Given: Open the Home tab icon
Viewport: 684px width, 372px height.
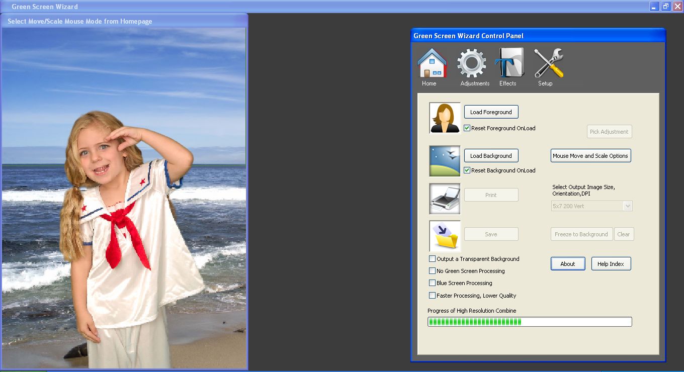Looking at the screenshot, I should point(432,63).
